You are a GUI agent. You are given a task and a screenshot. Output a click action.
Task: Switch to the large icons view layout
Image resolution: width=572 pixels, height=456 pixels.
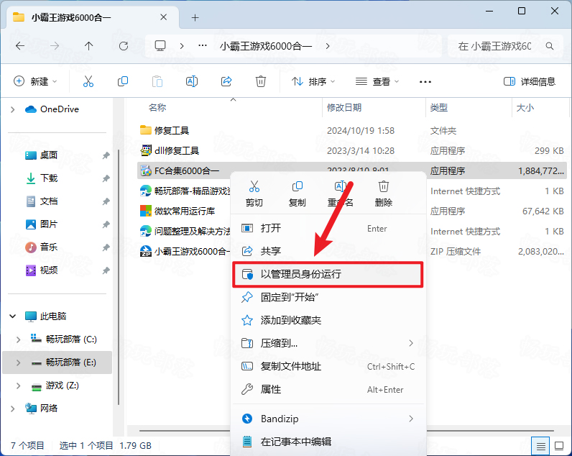point(559,446)
